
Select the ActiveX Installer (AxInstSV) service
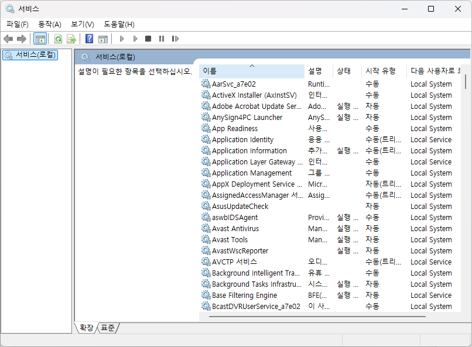point(330,95)
